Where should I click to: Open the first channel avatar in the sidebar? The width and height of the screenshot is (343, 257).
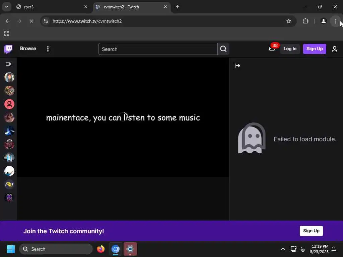coord(9,77)
